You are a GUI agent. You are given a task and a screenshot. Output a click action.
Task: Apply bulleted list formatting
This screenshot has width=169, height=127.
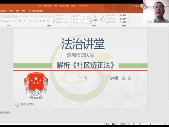(x=32, y=16)
